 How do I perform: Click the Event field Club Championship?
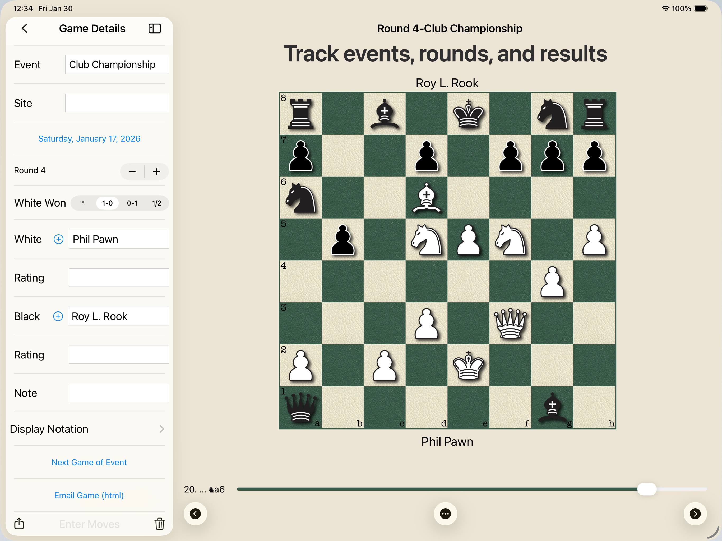click(117, 64)
